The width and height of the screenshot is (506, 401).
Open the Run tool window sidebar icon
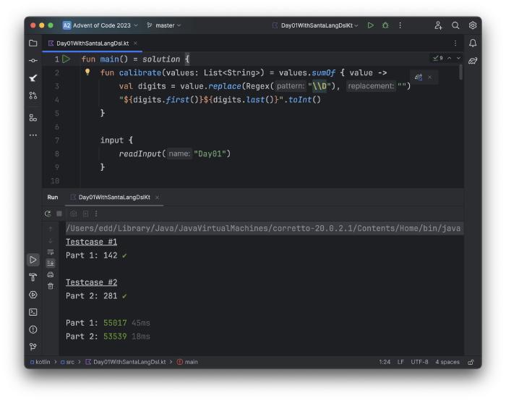coord(33,260)
